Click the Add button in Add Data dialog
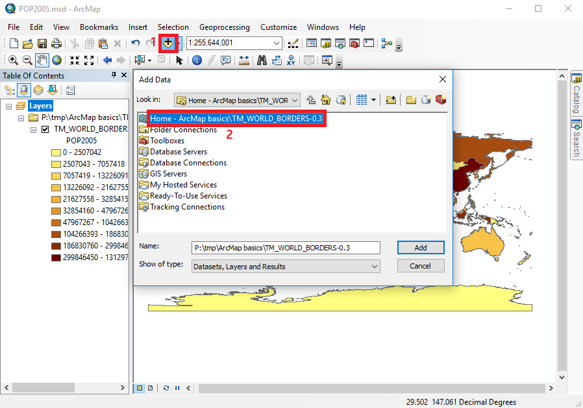Viewport: 583px width, 408px height. click(420, 248)
